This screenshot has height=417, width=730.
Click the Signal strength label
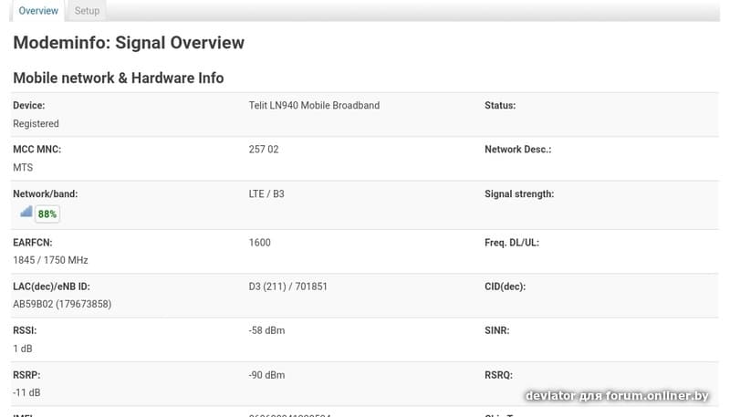click(x=518, y=194)
